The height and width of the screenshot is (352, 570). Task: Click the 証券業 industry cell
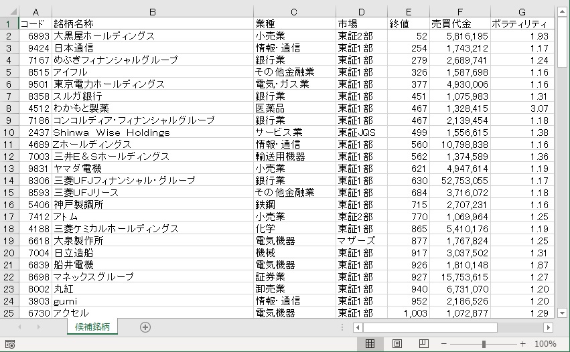pos(295,277)
